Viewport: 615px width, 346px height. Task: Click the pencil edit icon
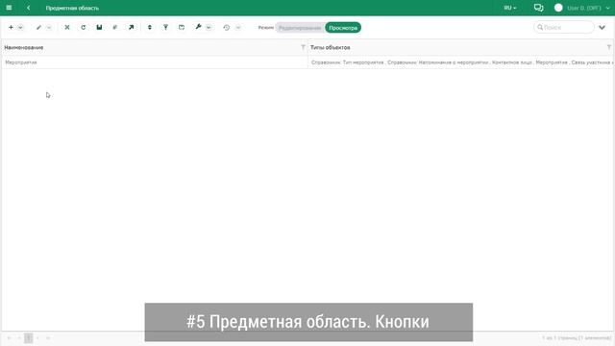tap(38, 28)
